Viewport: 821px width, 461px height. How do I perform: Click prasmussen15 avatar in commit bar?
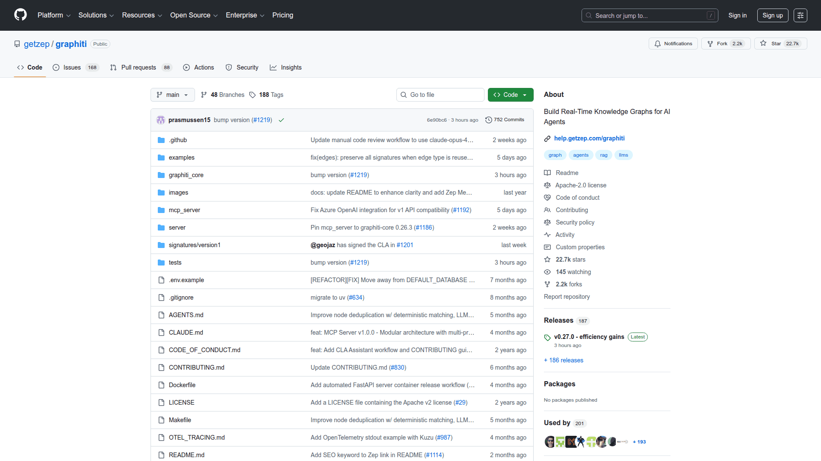(161, 120)
